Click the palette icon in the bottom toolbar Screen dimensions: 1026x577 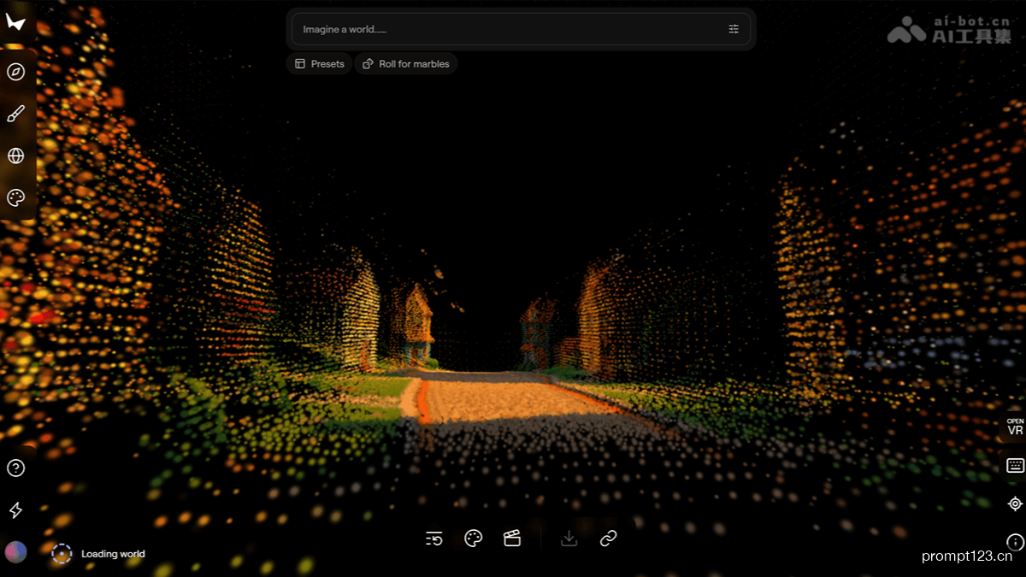(x=473, y=539)
